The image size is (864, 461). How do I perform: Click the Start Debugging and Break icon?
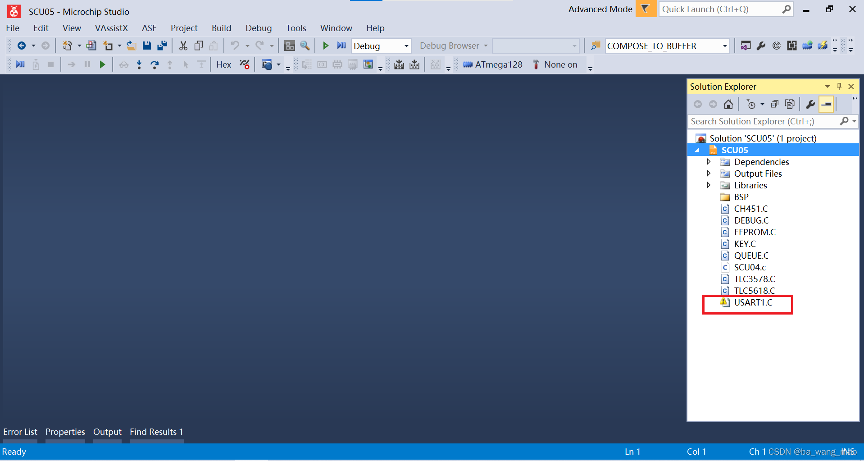(341, 46)
